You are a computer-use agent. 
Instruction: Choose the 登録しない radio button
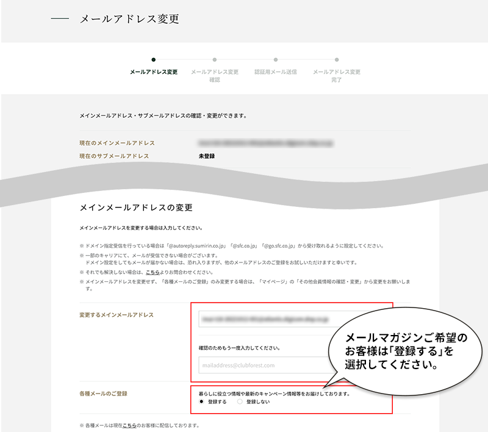(x=240, y=402)
